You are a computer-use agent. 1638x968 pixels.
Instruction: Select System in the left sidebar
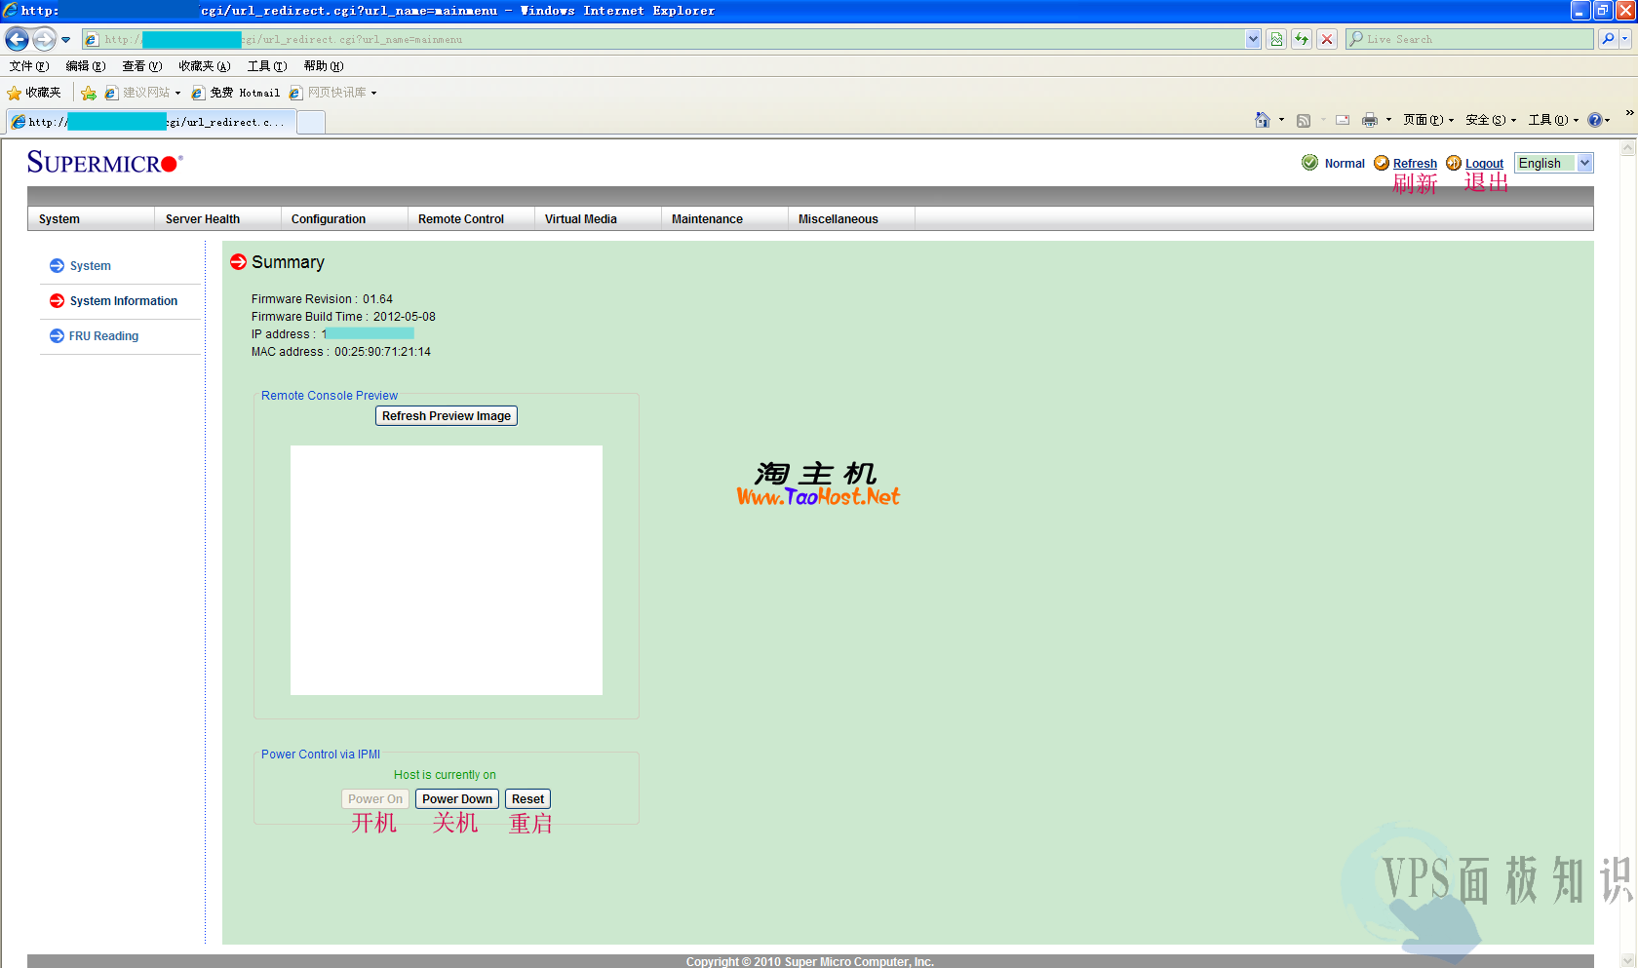(x=90, y=266)
